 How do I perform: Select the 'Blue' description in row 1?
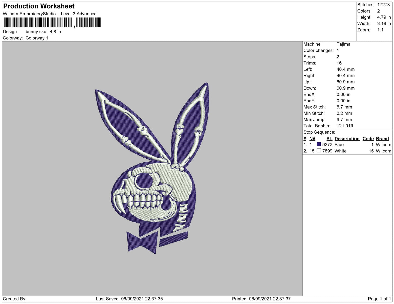point(339,145)
